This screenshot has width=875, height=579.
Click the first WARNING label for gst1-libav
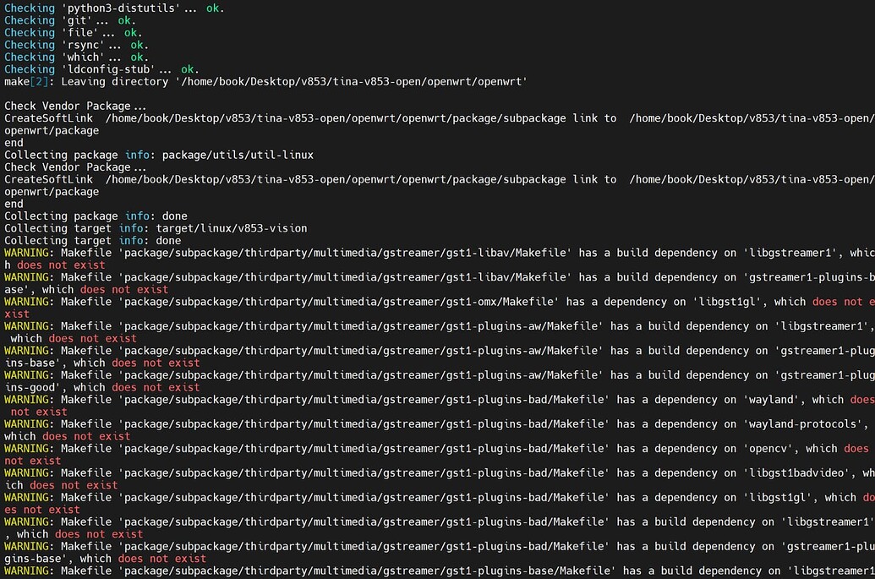coord(30,253)
